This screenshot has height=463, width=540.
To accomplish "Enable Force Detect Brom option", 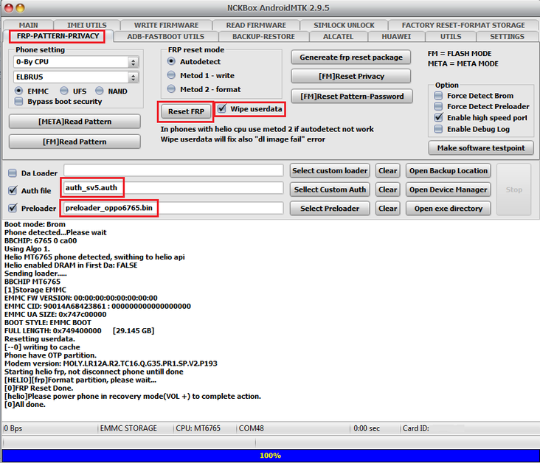I will point(438,96).
